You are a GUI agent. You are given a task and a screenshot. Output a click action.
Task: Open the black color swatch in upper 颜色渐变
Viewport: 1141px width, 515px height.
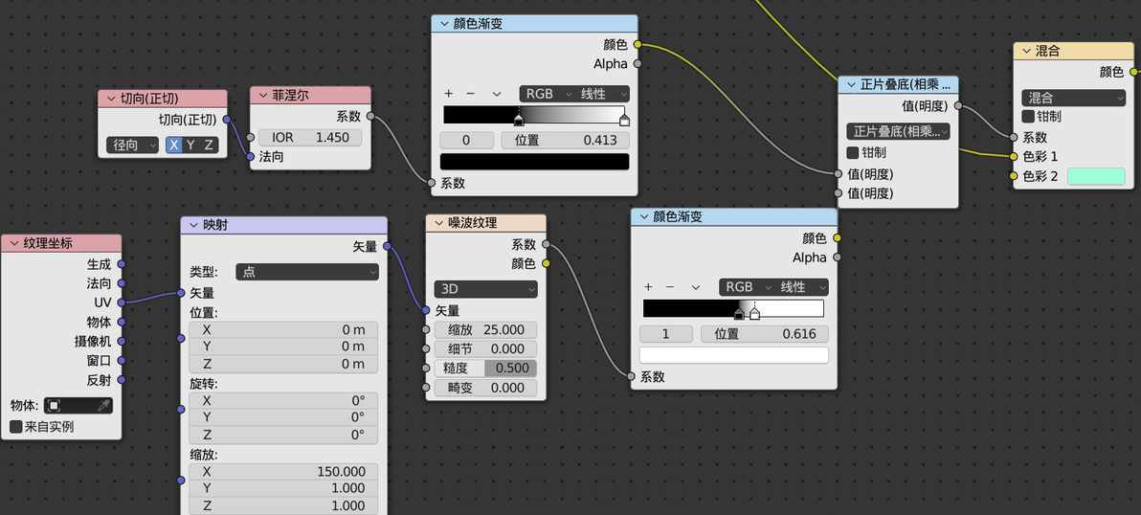pyautogui.click(x=535, y=162)
